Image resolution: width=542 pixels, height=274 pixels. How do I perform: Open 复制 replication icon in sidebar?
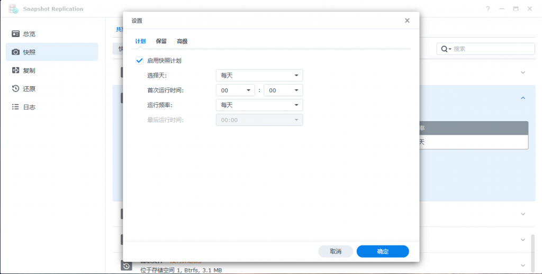click(16, 70)
